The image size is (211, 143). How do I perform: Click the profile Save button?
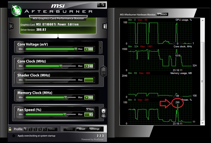click(x=52, y=129)
